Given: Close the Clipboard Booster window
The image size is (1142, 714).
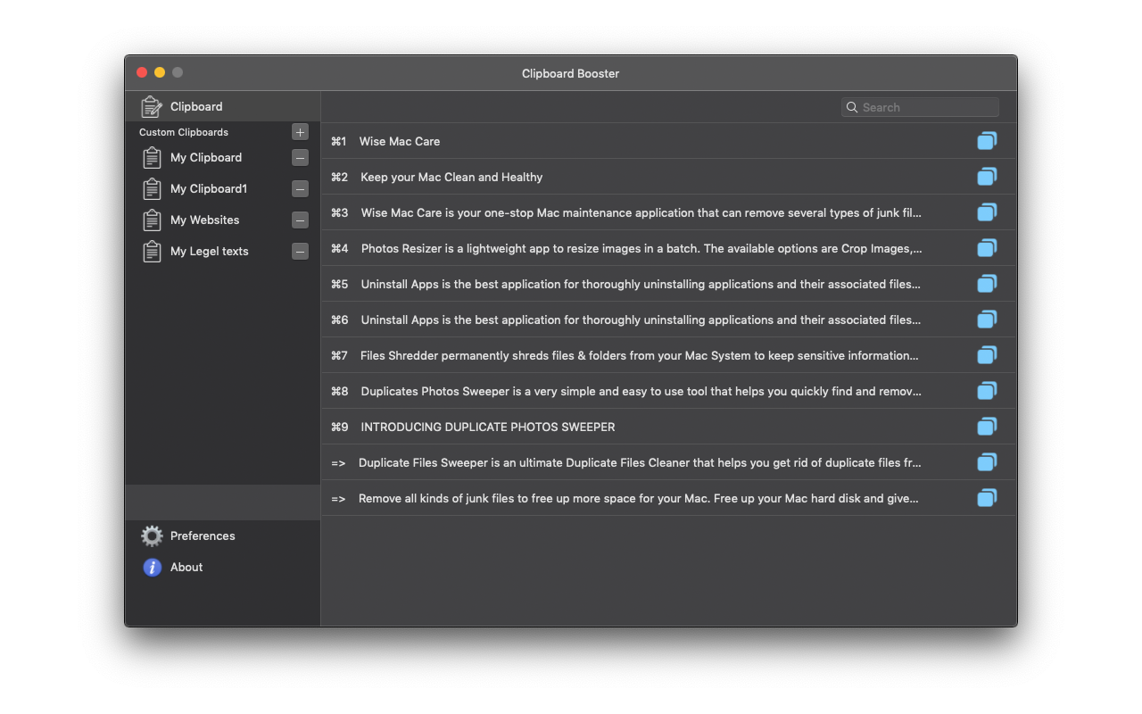Looking at the screenshot, I should [x=142, y=72].
